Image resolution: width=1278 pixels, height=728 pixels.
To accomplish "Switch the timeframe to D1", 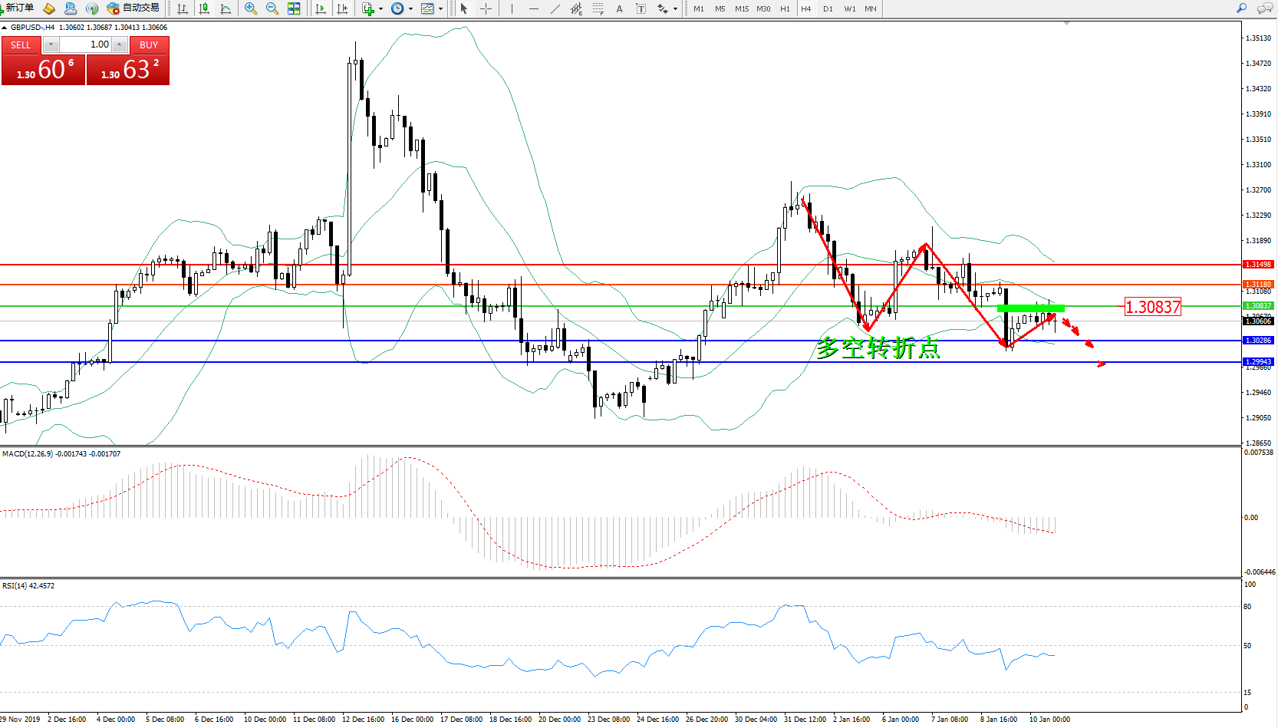I will [828, 9].
